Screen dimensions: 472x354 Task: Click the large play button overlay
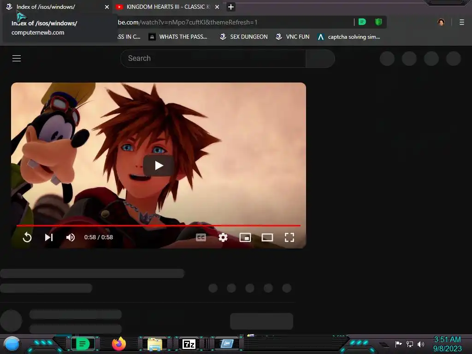tap(159, 165)
